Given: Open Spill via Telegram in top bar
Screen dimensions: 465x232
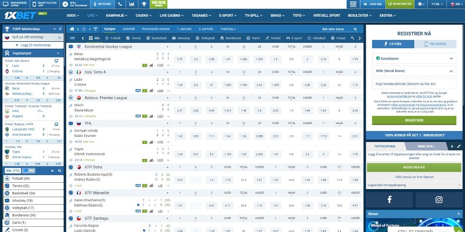Looking at the screenshot, I should 75,4.
